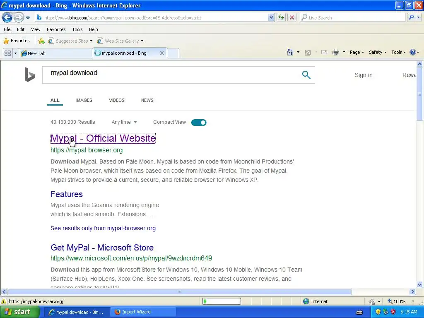Expand the tab list dropdown arrow
The height and width of the screenshot is (318, 424).
coord(15,53)
